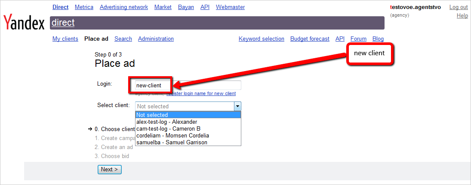471x185 pixels.
Task: Select cam-test-log - Cameron B client
Action: pyautogui.click(x=188, y=128)
